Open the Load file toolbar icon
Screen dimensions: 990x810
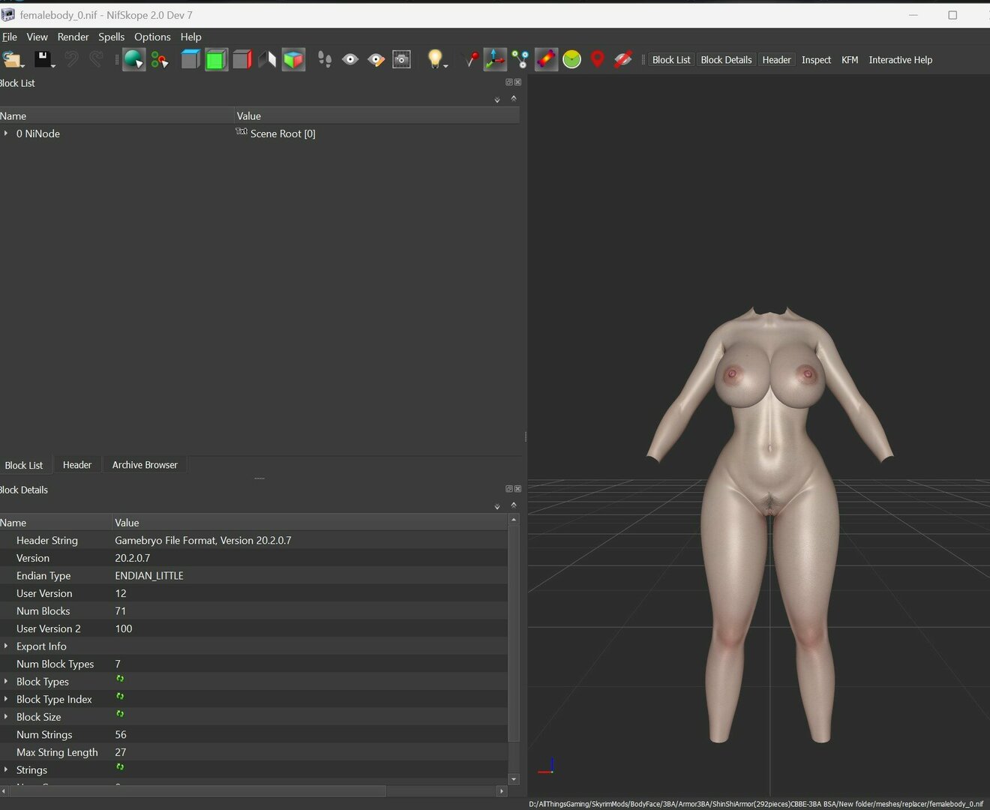coord(12,60)
